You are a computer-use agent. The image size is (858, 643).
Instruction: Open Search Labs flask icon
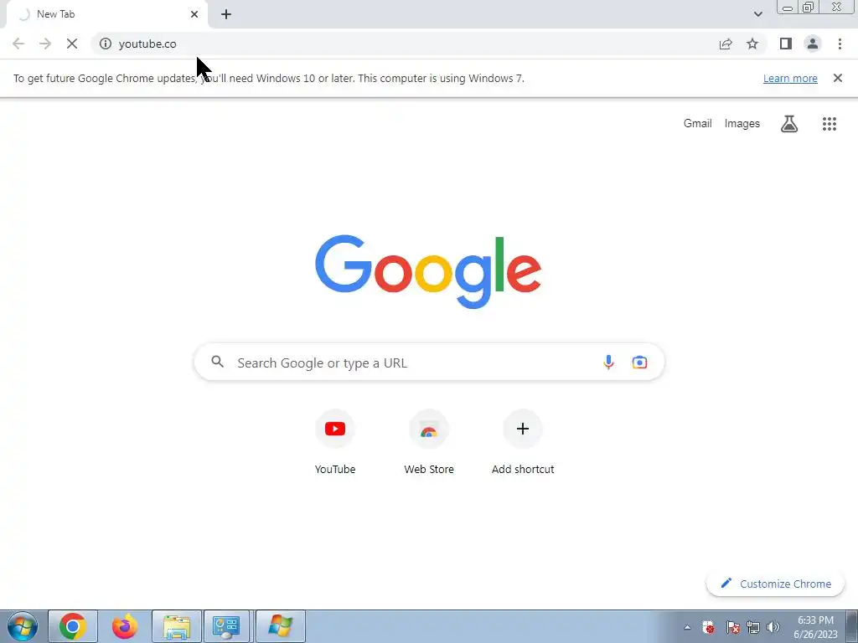tap(789, 124)
